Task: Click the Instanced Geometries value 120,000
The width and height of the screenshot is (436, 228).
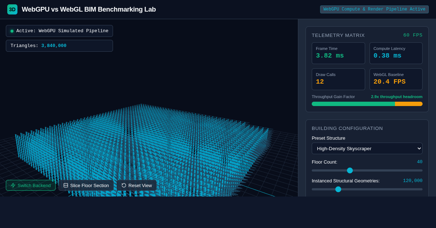Action: point(413,181)
